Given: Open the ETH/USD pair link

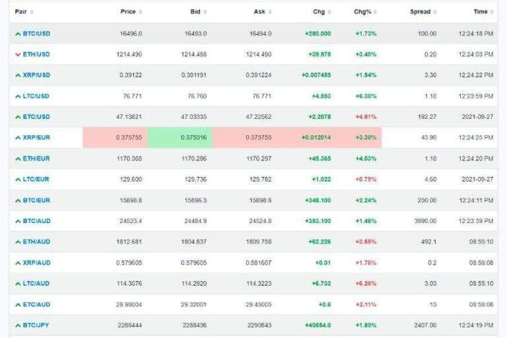Looking at the screenshot, I should 36,54.
